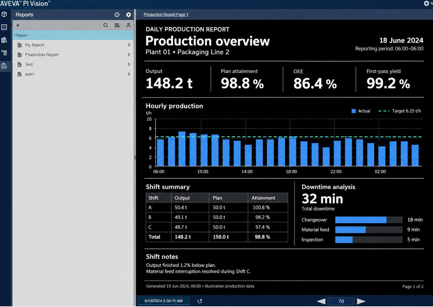Viewport: 433px width, 307px height.
Task: Open the Production Report list item
Action: click(x=73, y=55)
